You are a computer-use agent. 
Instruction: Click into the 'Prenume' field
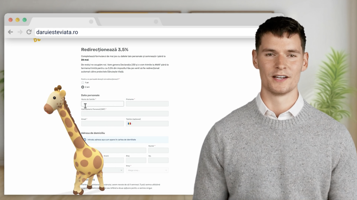point(147,104)
